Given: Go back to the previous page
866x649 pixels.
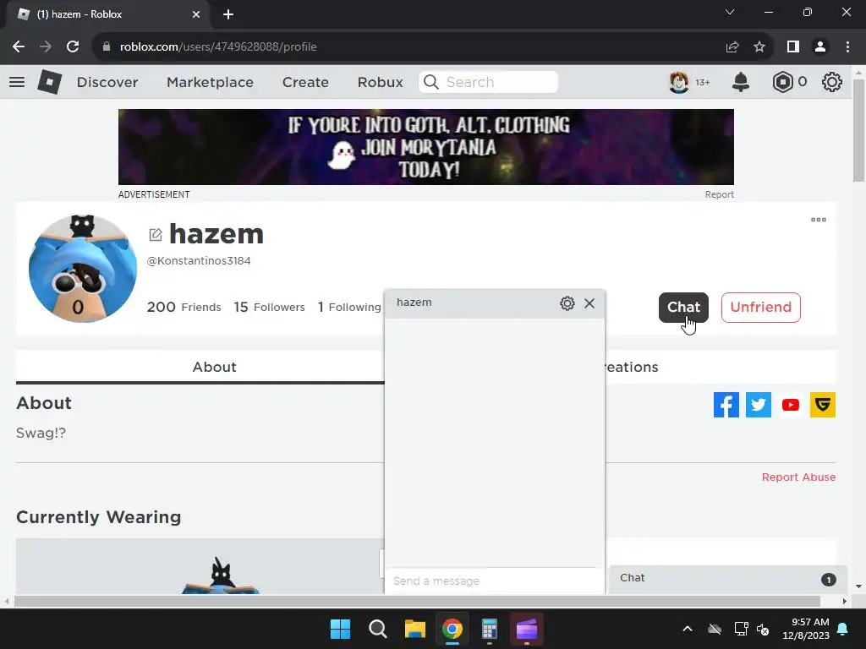Looking at the screenshot, I should click(x=19, y=47).
